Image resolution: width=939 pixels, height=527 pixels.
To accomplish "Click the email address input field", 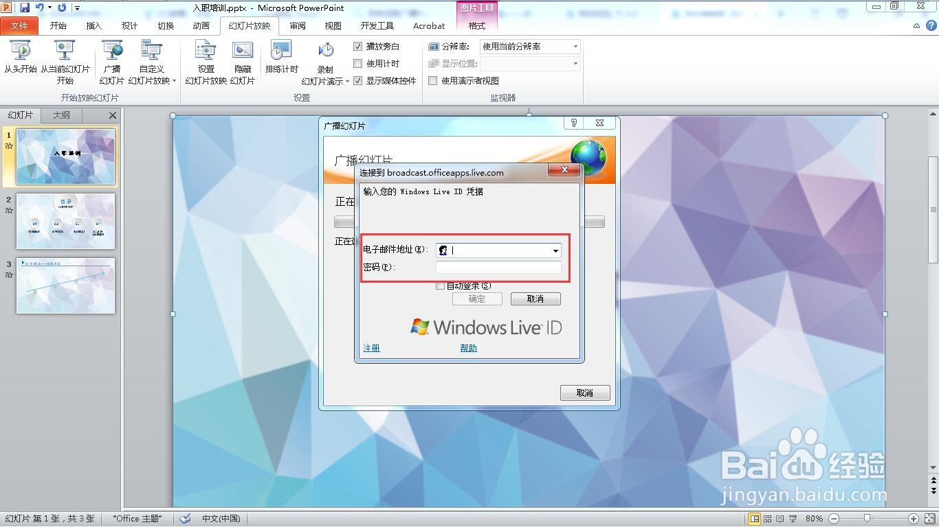I will (x=498, y=250).
